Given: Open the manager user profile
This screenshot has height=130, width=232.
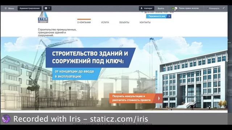Looking at the screenshot, I should (x=146, y=8).
